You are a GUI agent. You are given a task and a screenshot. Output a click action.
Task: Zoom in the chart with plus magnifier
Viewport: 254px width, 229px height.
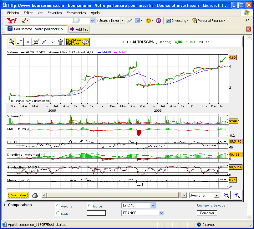click(237, 195)
